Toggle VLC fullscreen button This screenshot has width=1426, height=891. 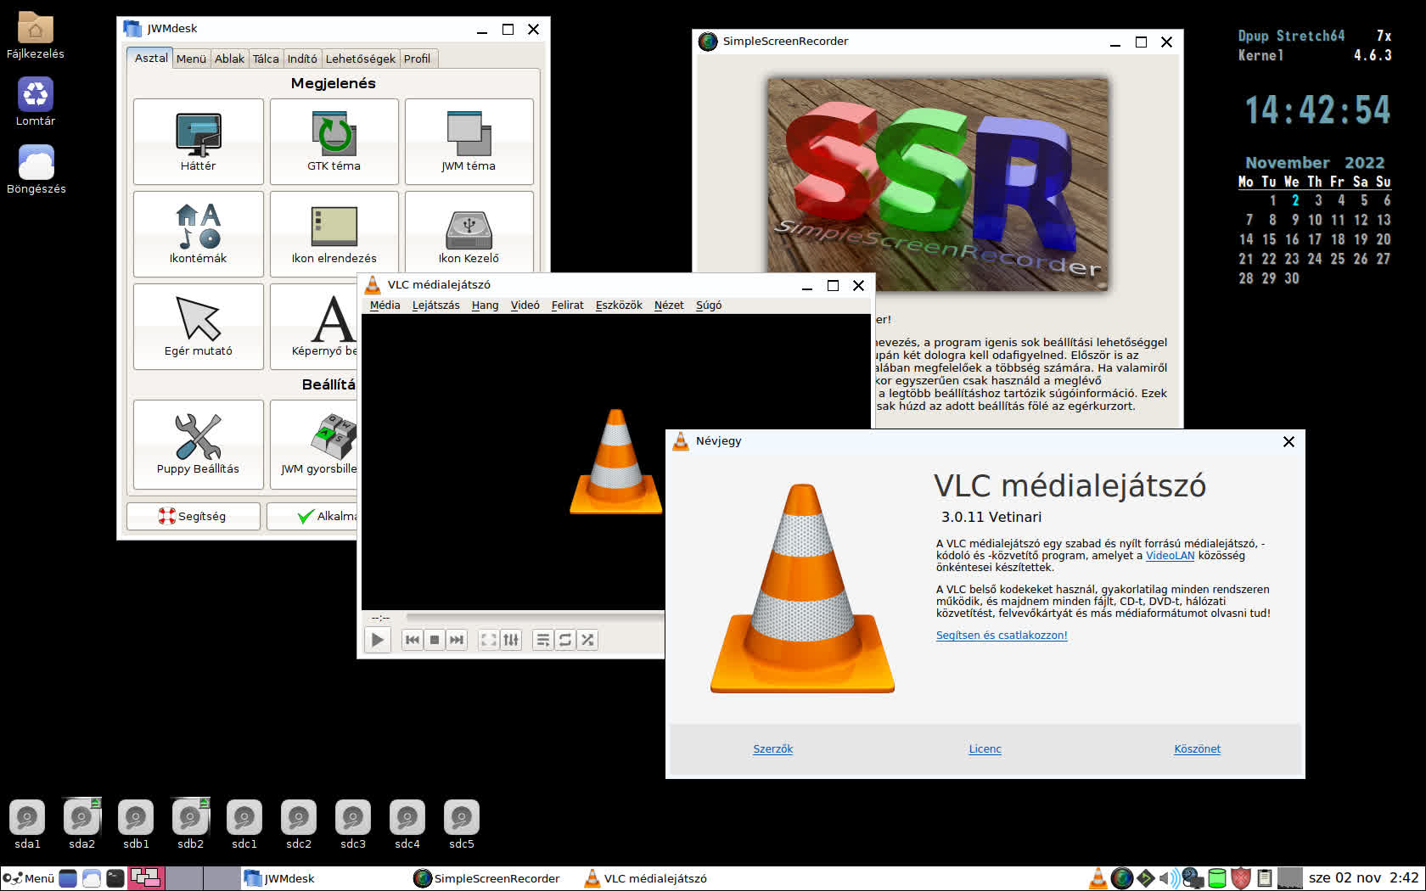(489, 640)
